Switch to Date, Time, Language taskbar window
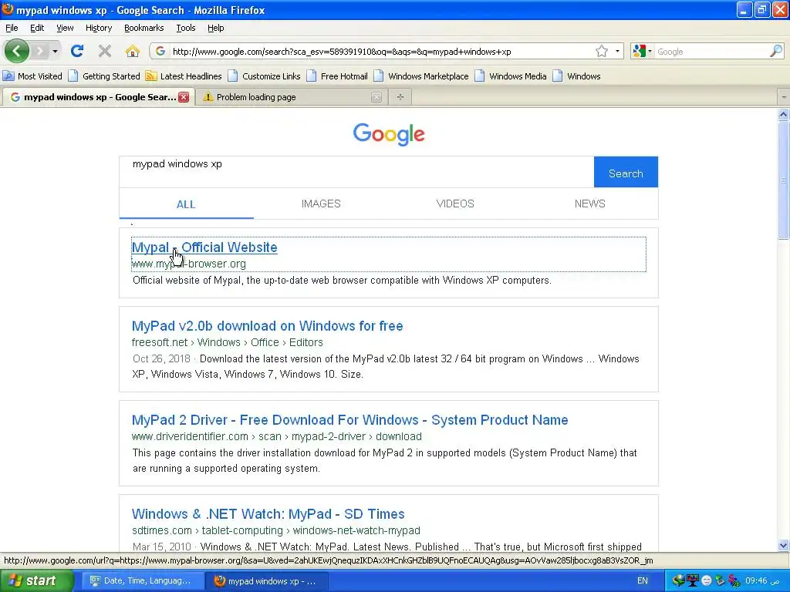This screenshot has height=592, width=790. [x=141, y=580]
